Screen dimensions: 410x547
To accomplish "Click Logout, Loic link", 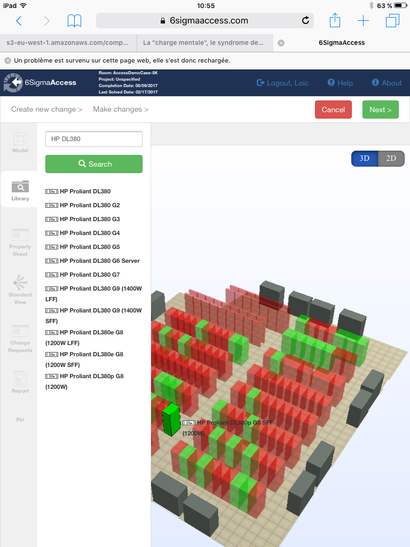I will coord(283,83).
